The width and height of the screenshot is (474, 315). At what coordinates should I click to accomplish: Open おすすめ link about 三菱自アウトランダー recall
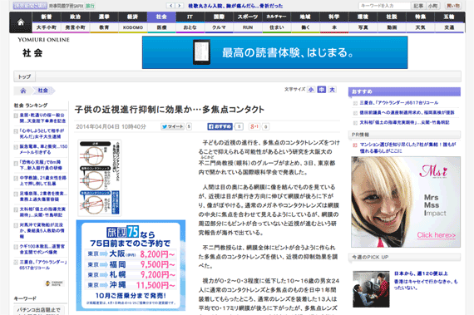398,103
